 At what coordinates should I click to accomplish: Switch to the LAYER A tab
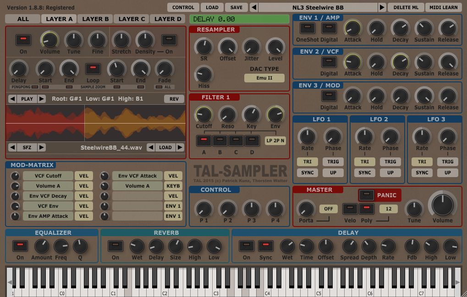coord(59,19)
